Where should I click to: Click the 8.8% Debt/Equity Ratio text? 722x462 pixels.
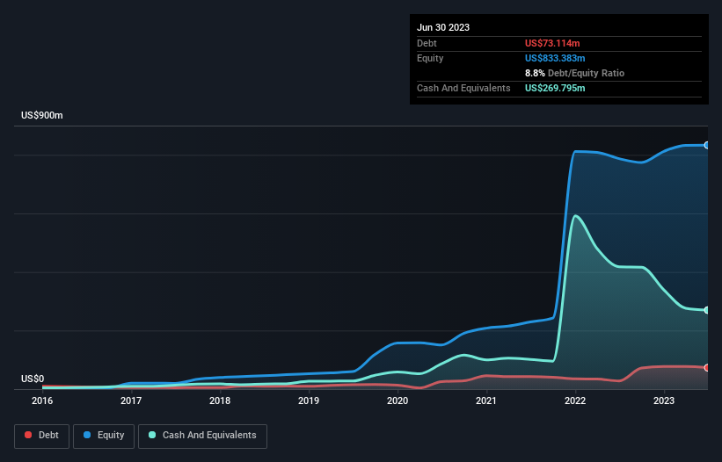[x=574, y=73]
